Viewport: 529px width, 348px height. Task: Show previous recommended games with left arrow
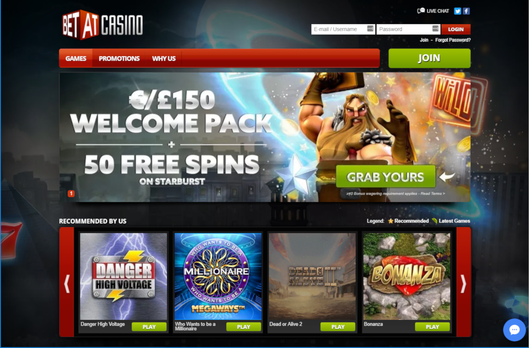67,283
